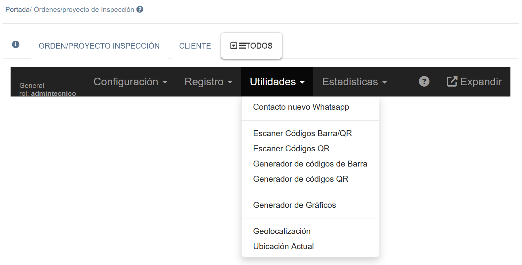The image size is (522, 265).
Task: Collapse the Utilidades dropdown menu
Action: [x=277, y=82]
